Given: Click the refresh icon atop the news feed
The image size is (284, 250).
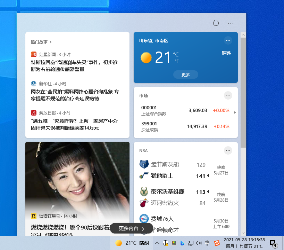Looking at the screenshot, I should coord(216,23).
